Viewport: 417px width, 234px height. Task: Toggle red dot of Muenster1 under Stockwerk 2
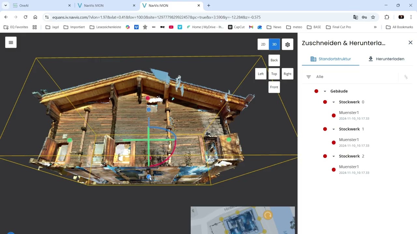coord(334,170)
